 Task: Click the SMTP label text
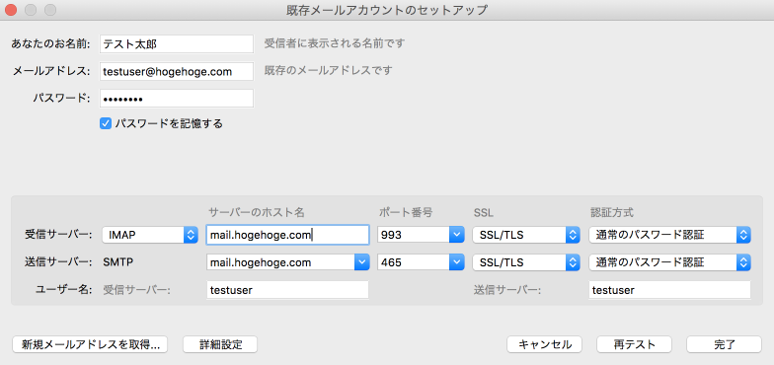tap(118, 262)
